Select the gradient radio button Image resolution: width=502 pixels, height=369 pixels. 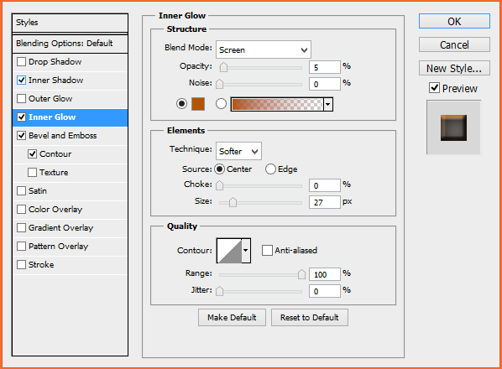[x=221, y=104]
